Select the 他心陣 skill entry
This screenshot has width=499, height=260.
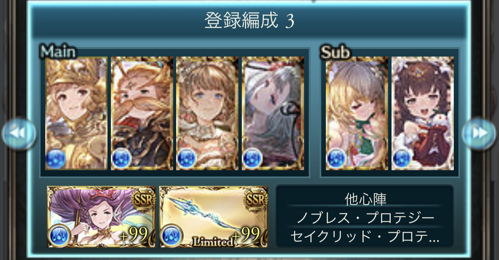coord(366,200)
